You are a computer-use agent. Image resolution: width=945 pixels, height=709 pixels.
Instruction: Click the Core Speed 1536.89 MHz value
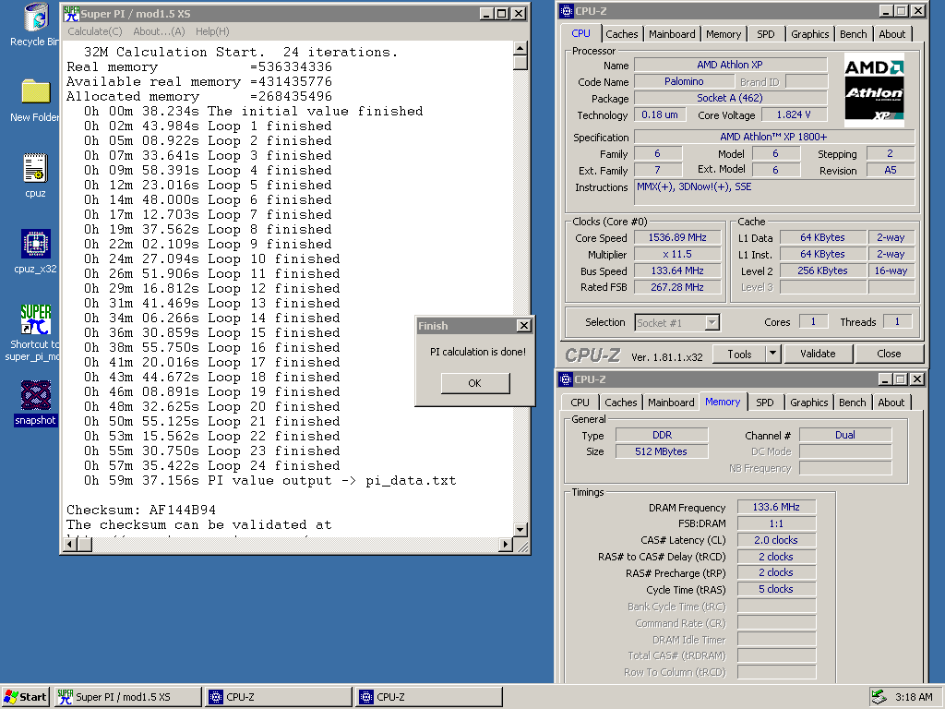(676, 237)
